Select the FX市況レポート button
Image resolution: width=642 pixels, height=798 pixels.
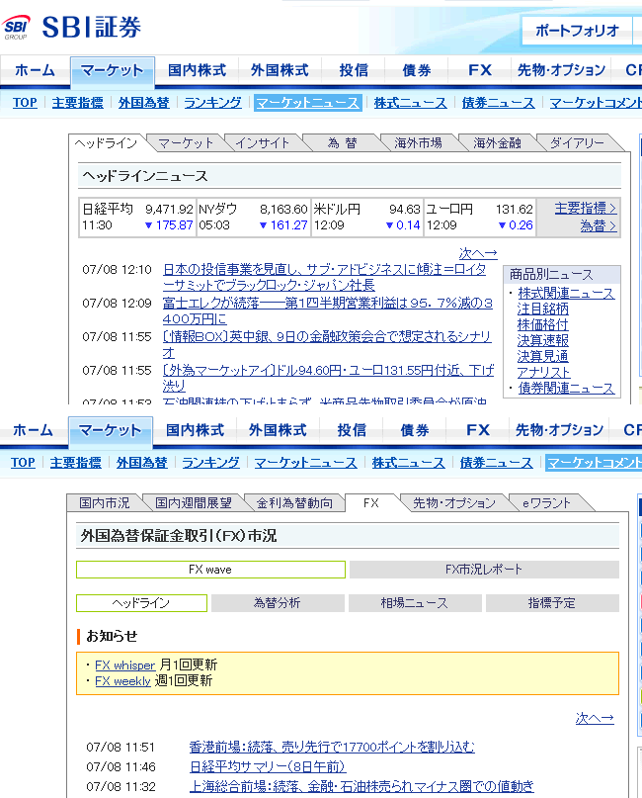(484, 570)
